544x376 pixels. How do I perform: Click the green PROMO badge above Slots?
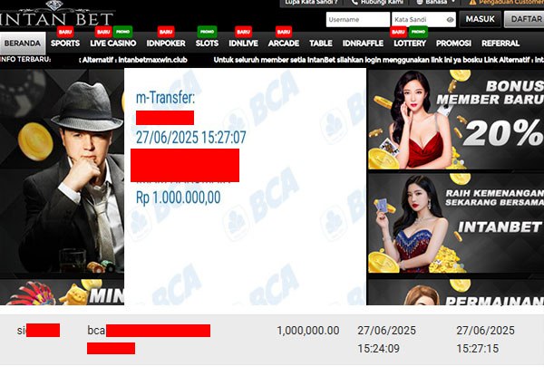207,32
